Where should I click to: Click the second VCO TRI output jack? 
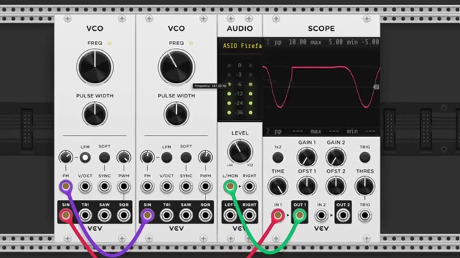167,215
